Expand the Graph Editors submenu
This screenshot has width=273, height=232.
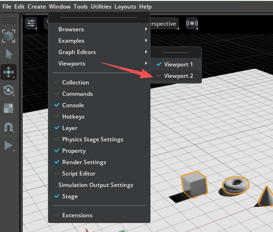tap(99, 52)
